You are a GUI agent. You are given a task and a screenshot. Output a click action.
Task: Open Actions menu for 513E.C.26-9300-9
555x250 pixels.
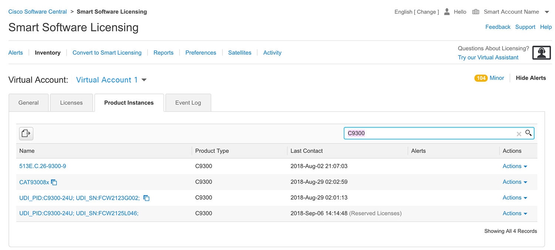click(515, 166)
